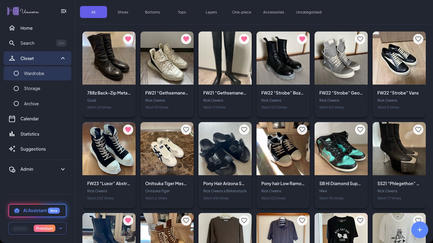Favorite the Nike SB Hi Diamond Supply

click(x=360, y=130)
